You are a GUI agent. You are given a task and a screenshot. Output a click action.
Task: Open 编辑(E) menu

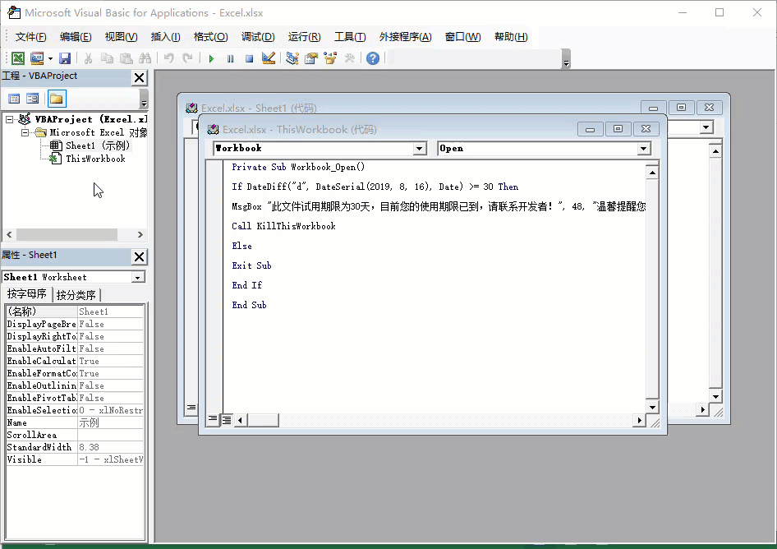[76, 37]
